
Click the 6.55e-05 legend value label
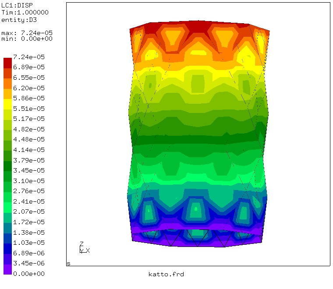pos(29,78)
